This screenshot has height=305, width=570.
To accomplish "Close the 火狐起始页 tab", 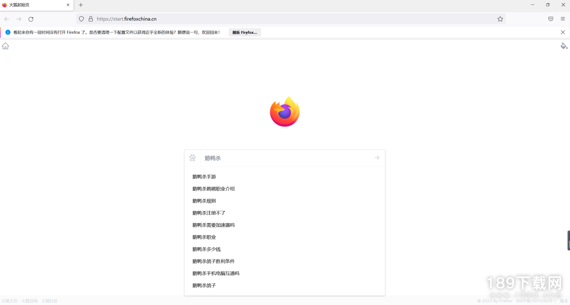I will tap(68, 5).
